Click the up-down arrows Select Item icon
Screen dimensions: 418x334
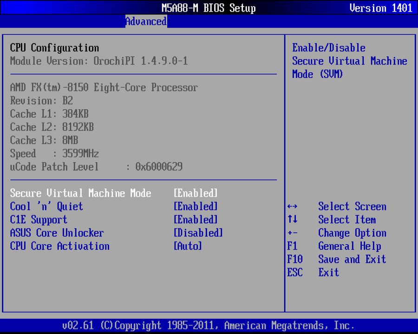pyautogui.click(x=293, y=219)
